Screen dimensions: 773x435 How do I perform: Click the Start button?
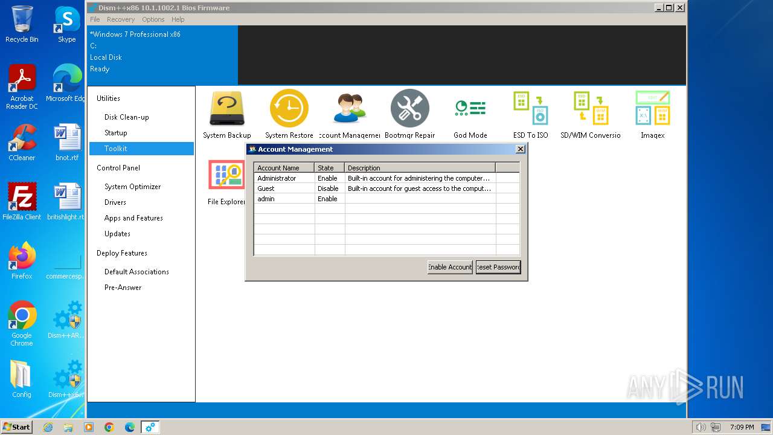point(17,427)
